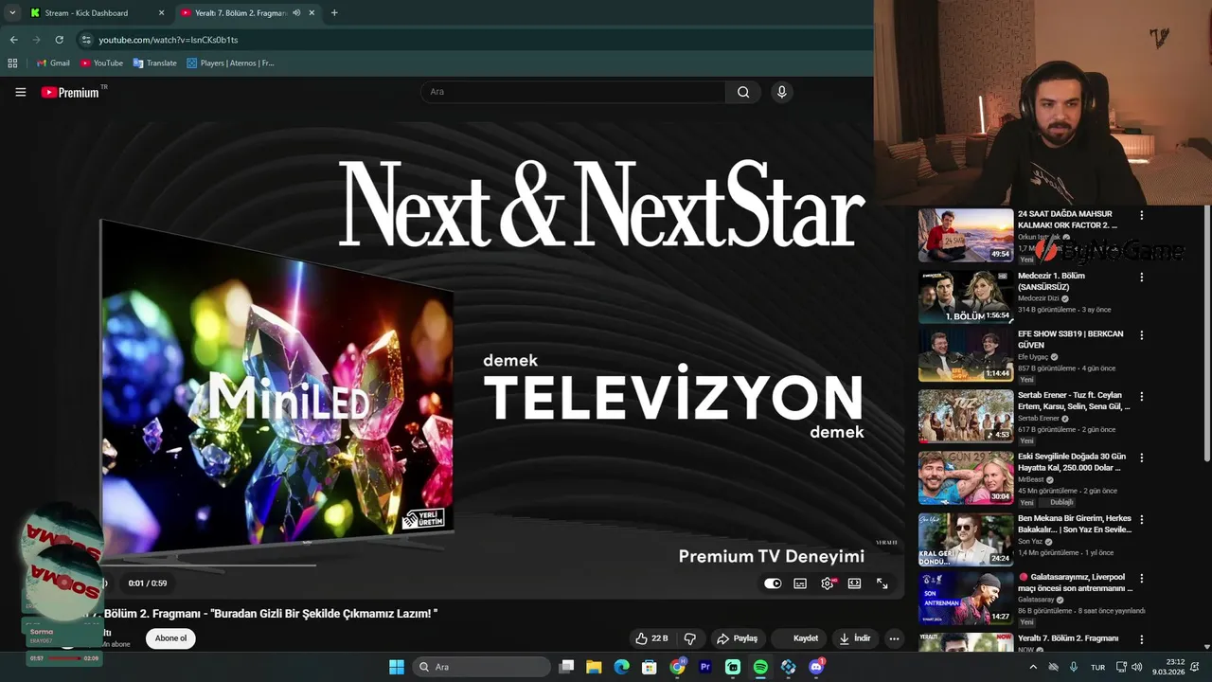The image size is (1212, 682).
Task: Open options for MrBeast video
Action: tap(1141, 458)
